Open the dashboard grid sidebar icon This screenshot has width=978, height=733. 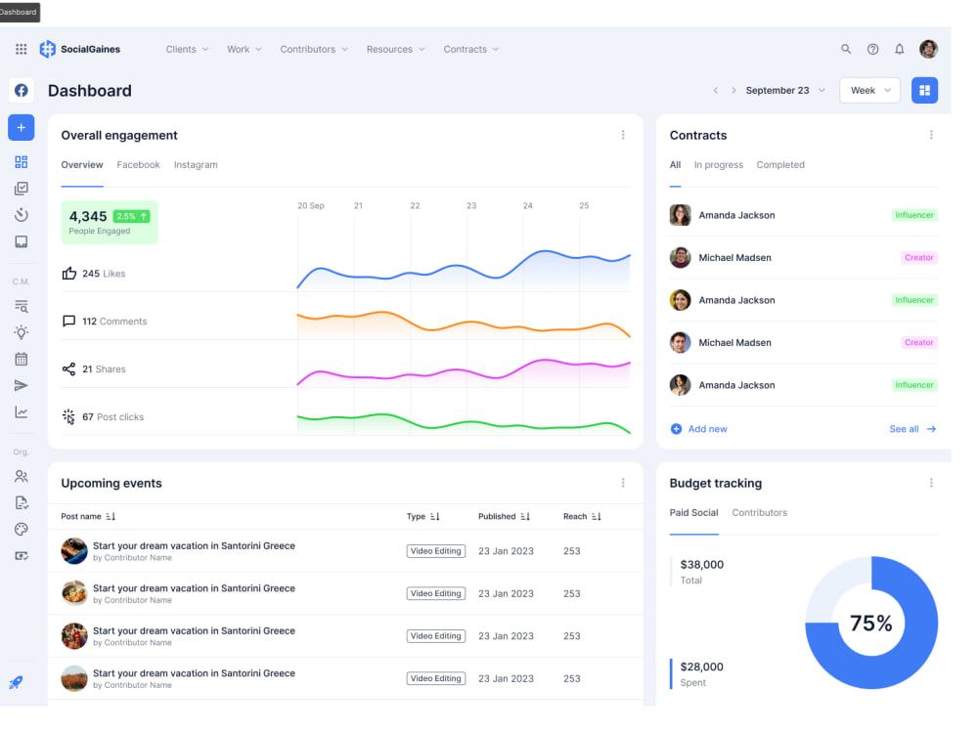[x=22, y=162]
